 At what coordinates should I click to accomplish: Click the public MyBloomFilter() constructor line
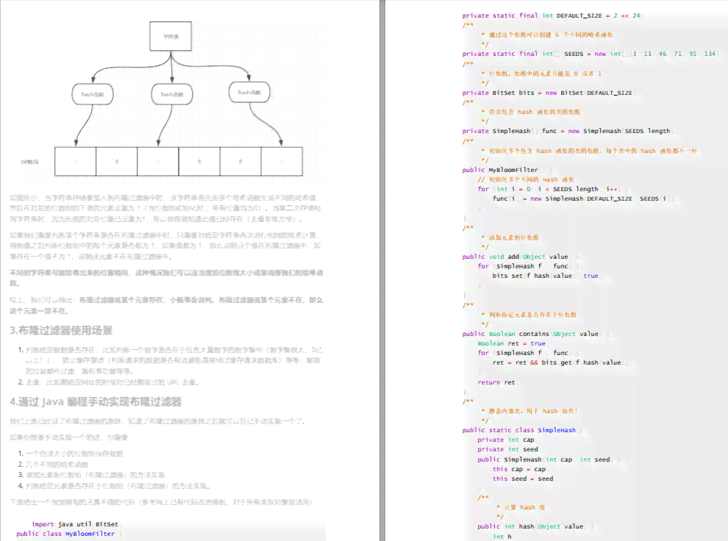[507, 170]
